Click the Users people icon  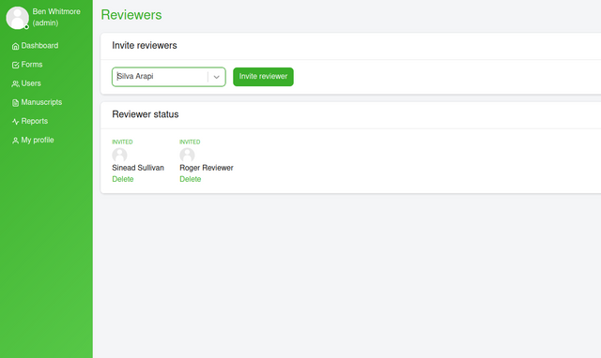point(15,83)
